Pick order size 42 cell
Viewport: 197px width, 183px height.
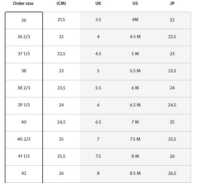(24, 173)
